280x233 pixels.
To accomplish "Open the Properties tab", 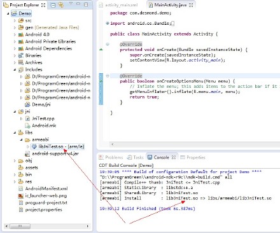I will (193, 157).
